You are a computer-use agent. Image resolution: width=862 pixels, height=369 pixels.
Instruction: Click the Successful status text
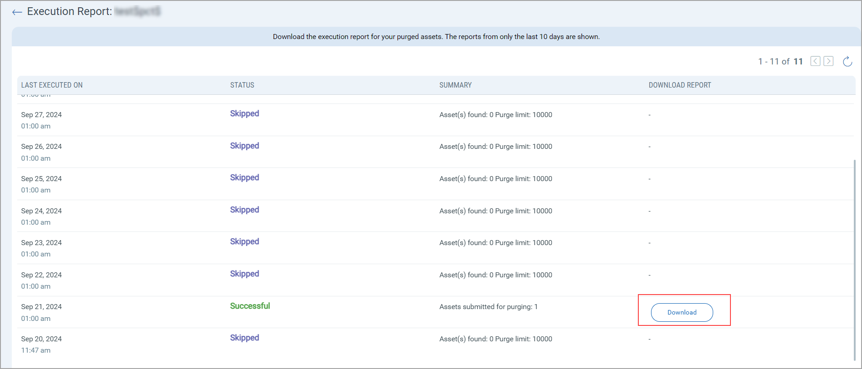pos(250,306)
